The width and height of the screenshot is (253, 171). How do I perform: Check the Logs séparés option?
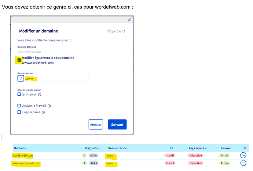(x=19, y=112)
